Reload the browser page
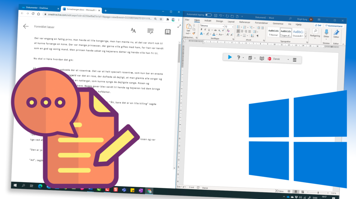Screen dimensions: 356x199 pyautogui.click(x=33, y=14)
